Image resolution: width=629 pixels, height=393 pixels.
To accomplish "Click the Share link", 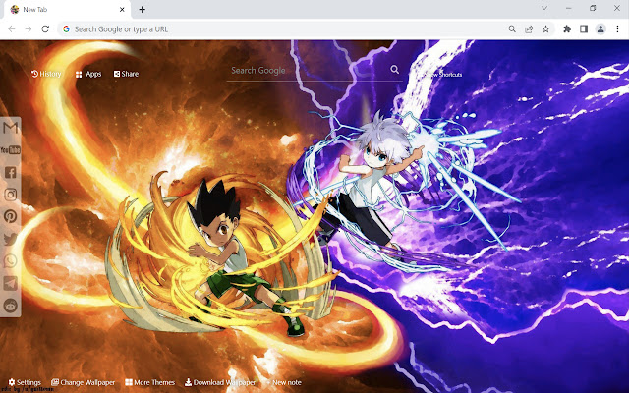I will (126, 74).
